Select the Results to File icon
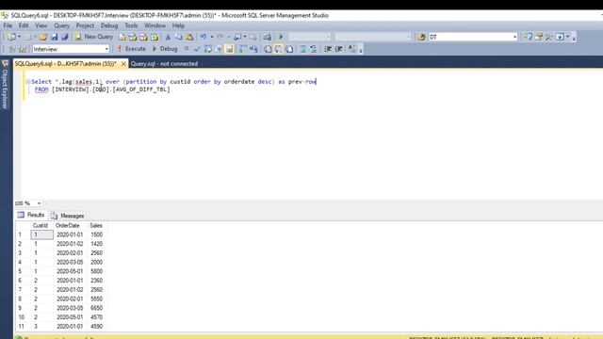Image resolution: width=603 pixels, height=339 pixels. (x=289, y=49)
